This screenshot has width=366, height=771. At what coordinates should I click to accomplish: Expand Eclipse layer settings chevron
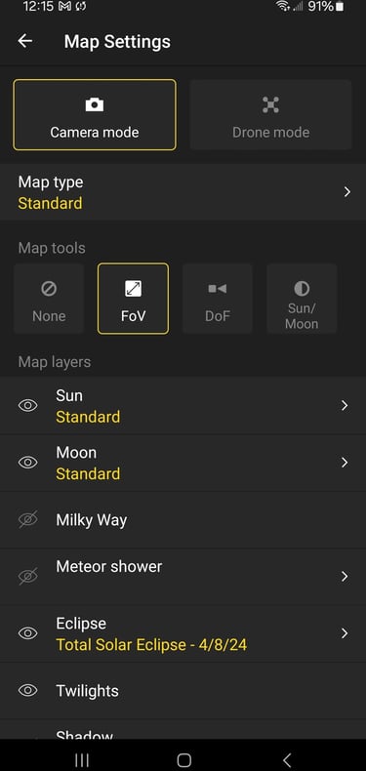pyautogui.click(x=345, y=633)
